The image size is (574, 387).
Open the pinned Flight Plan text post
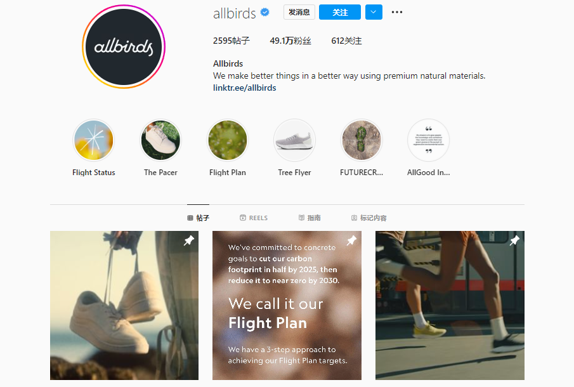coord(287,305)
